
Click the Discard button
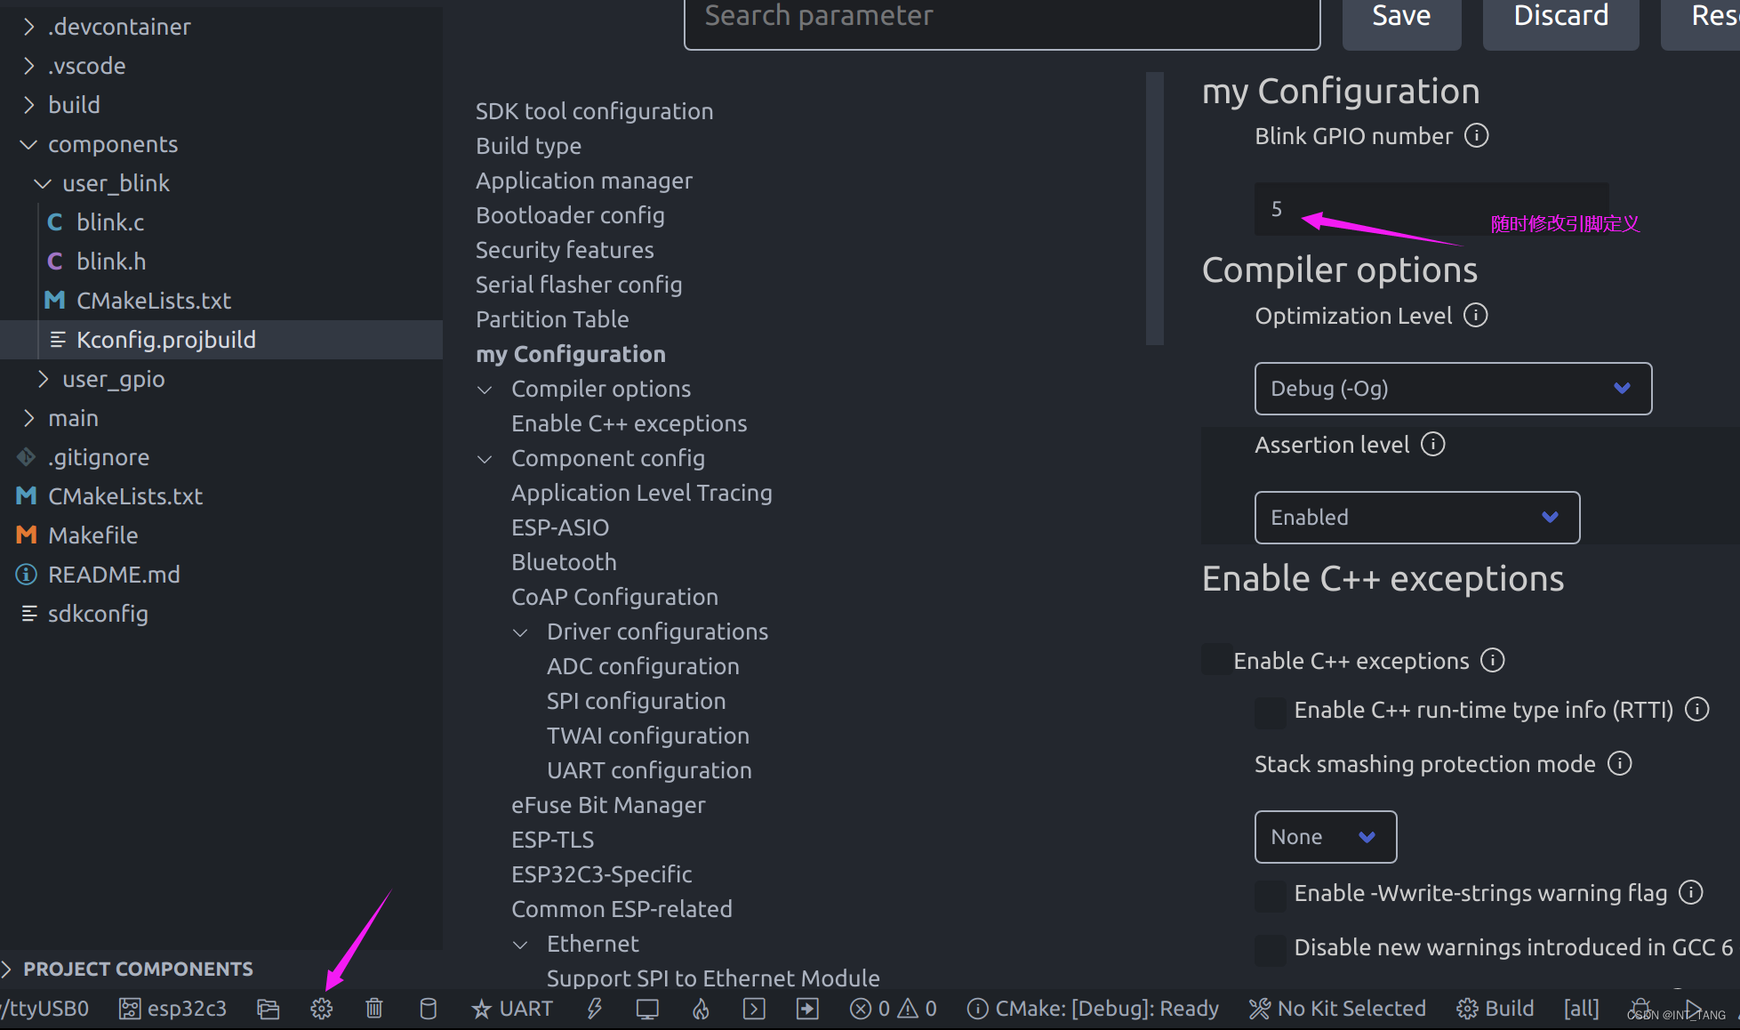(x=1561, y=18)
